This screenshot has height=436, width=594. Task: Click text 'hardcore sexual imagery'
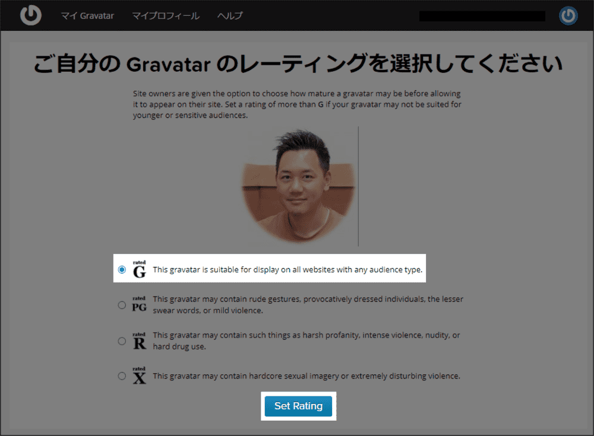tap(294, 376)
